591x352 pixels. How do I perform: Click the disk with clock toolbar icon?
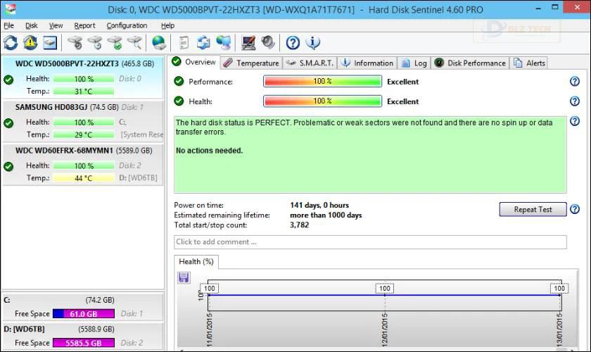[x=95, y=43]
